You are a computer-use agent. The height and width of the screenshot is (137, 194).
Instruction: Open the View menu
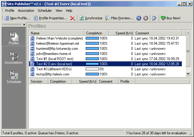[x=59, y=11]
